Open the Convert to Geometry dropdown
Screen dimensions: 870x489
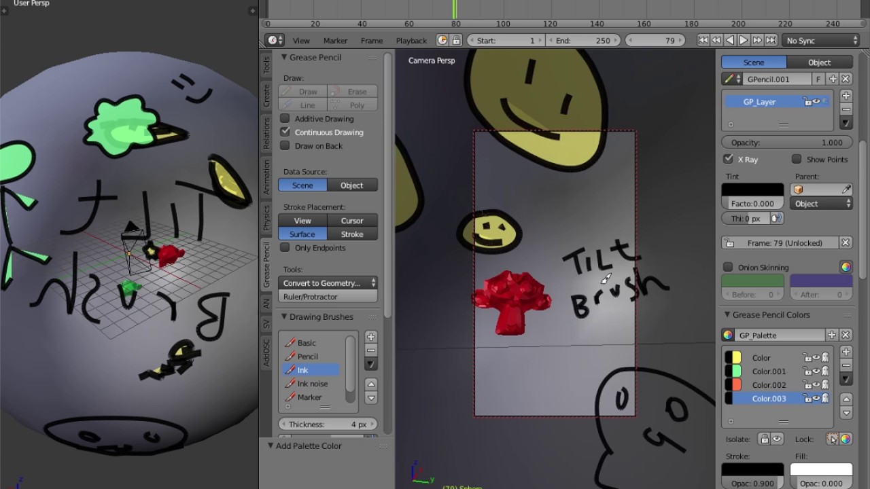click(328, 283)
